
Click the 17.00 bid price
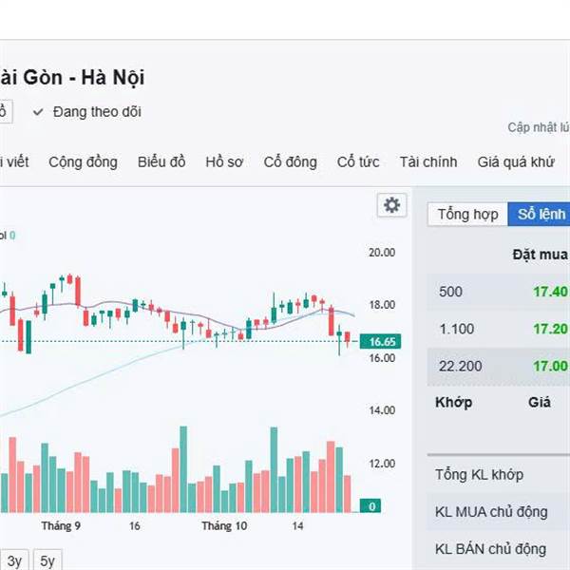coord(551,366)
